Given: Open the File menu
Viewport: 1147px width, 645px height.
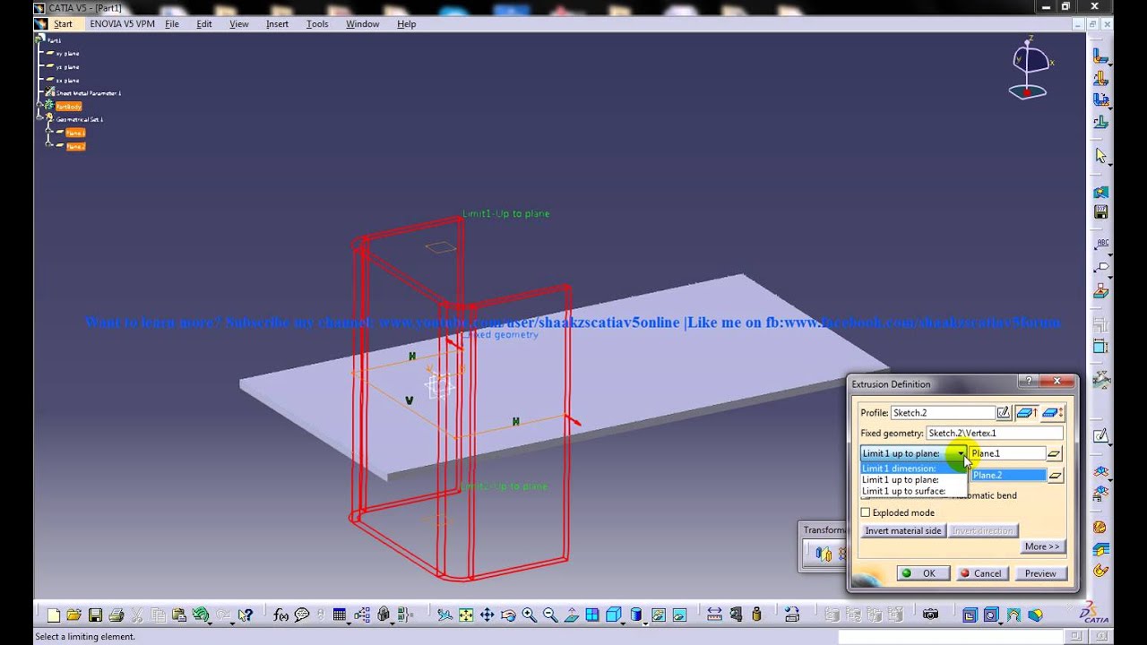Looking at the screenshot, I should pyautogui.click(x=172, y=24).
